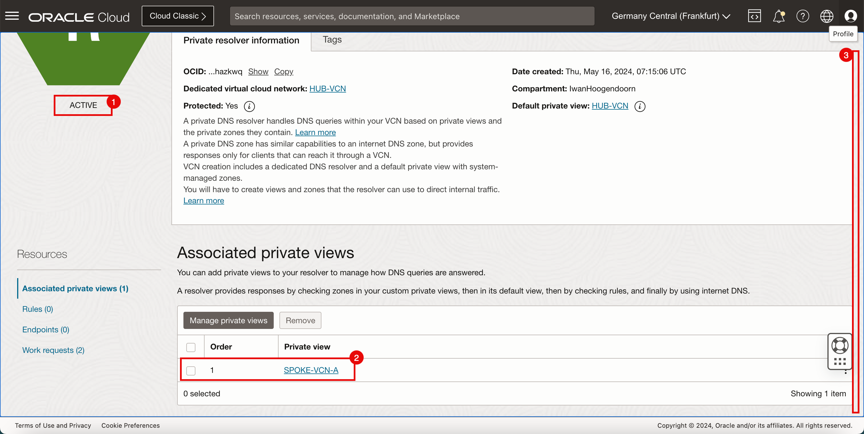
Task: Open the notifications bell
Action: pos(779,16)
